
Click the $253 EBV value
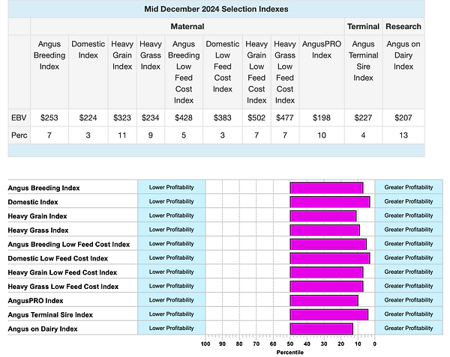(49, 118)
